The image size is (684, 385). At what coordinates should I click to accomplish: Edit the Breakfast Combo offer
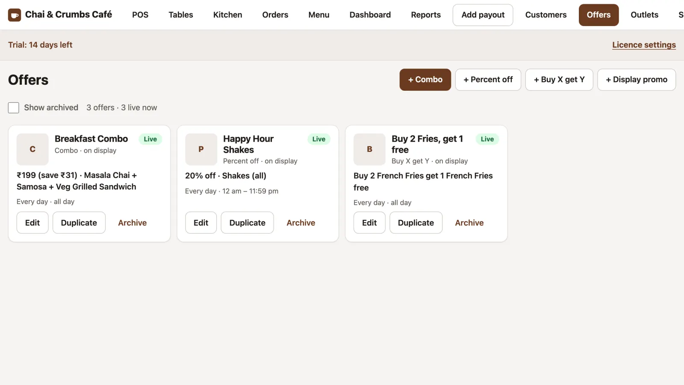32,223
